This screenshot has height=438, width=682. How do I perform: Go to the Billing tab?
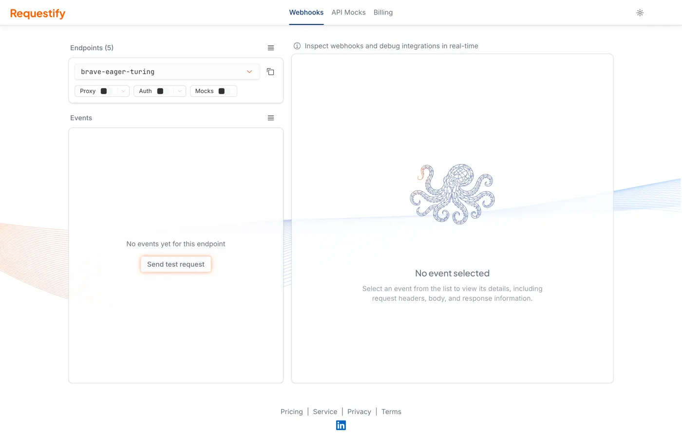383,13
